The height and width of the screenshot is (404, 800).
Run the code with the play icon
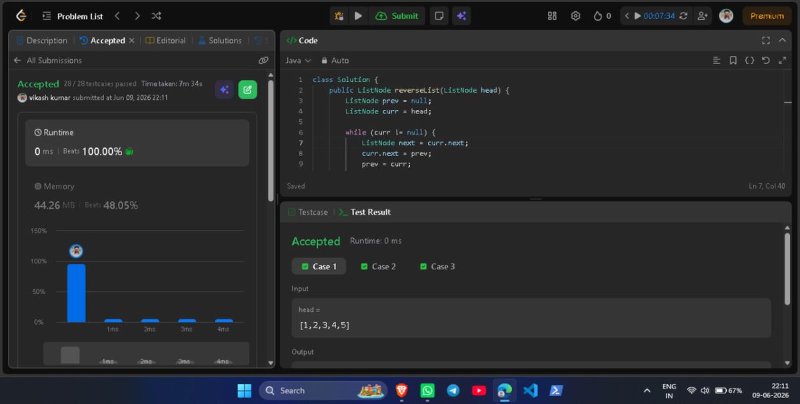coord(358,16)
